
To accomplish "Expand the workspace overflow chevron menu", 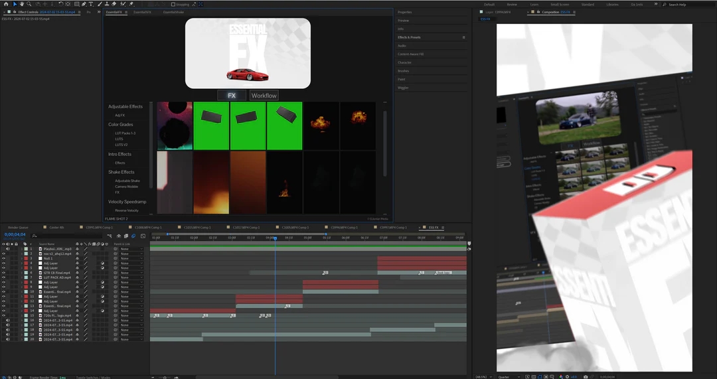I will pos(655,4).
